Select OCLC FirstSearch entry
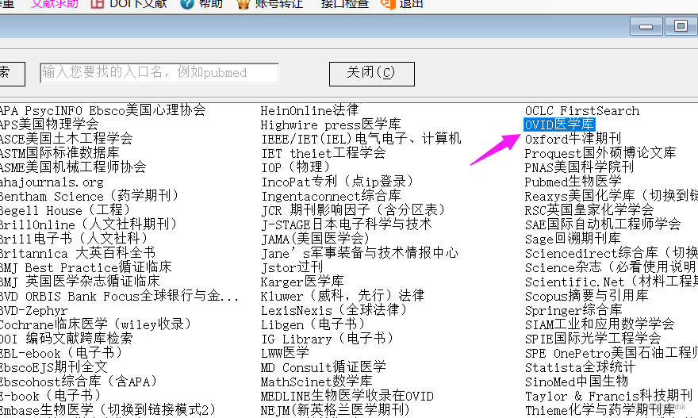Image resolution: width=698 pixels, height=418 pixels. point(582,110)
